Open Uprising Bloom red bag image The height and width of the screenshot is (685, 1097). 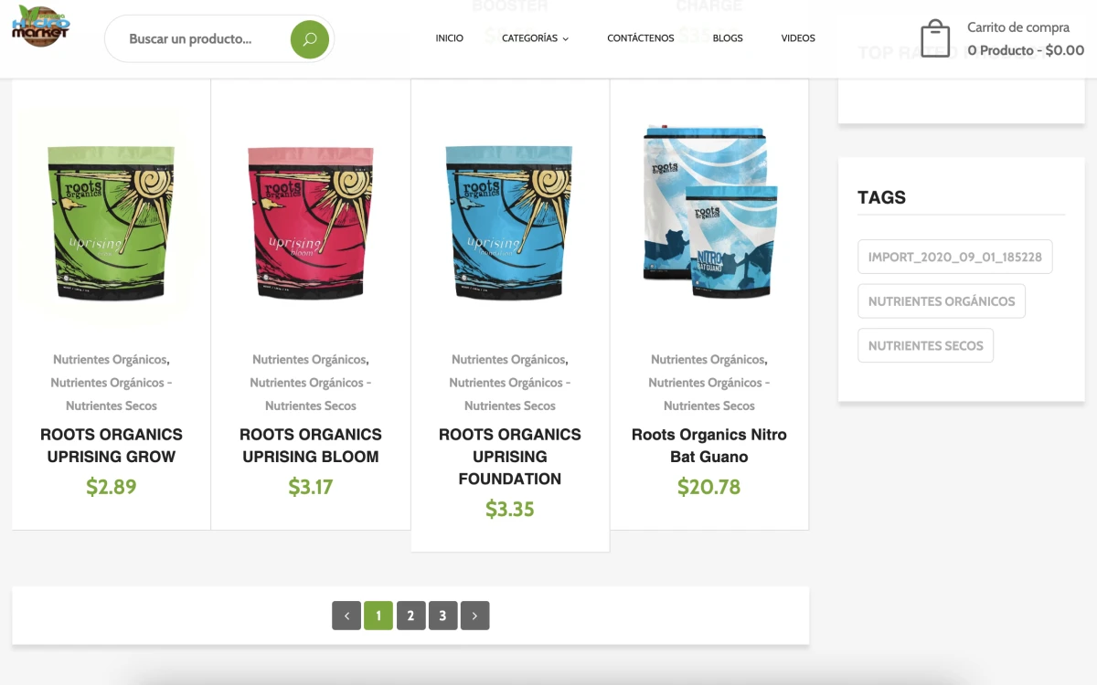click(x=311, y=222)
